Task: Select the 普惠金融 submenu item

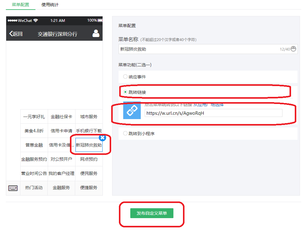Action: [x=34, y=145]
